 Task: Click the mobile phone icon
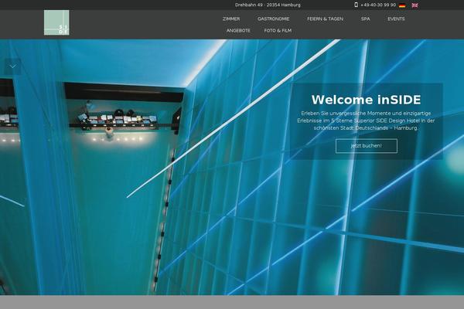(356, 5)
